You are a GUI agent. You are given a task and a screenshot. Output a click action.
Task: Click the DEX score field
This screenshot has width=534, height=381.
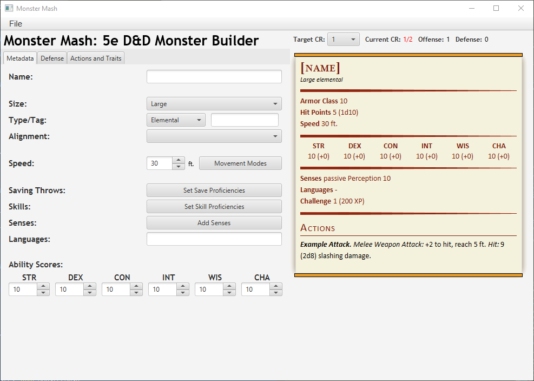(69, 290)
